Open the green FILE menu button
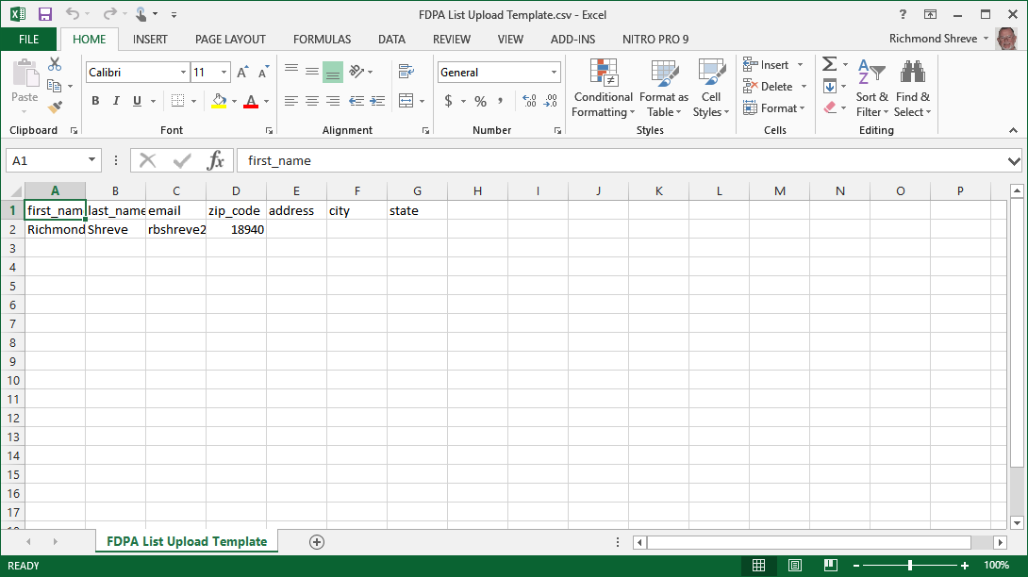 coord(28,40)
